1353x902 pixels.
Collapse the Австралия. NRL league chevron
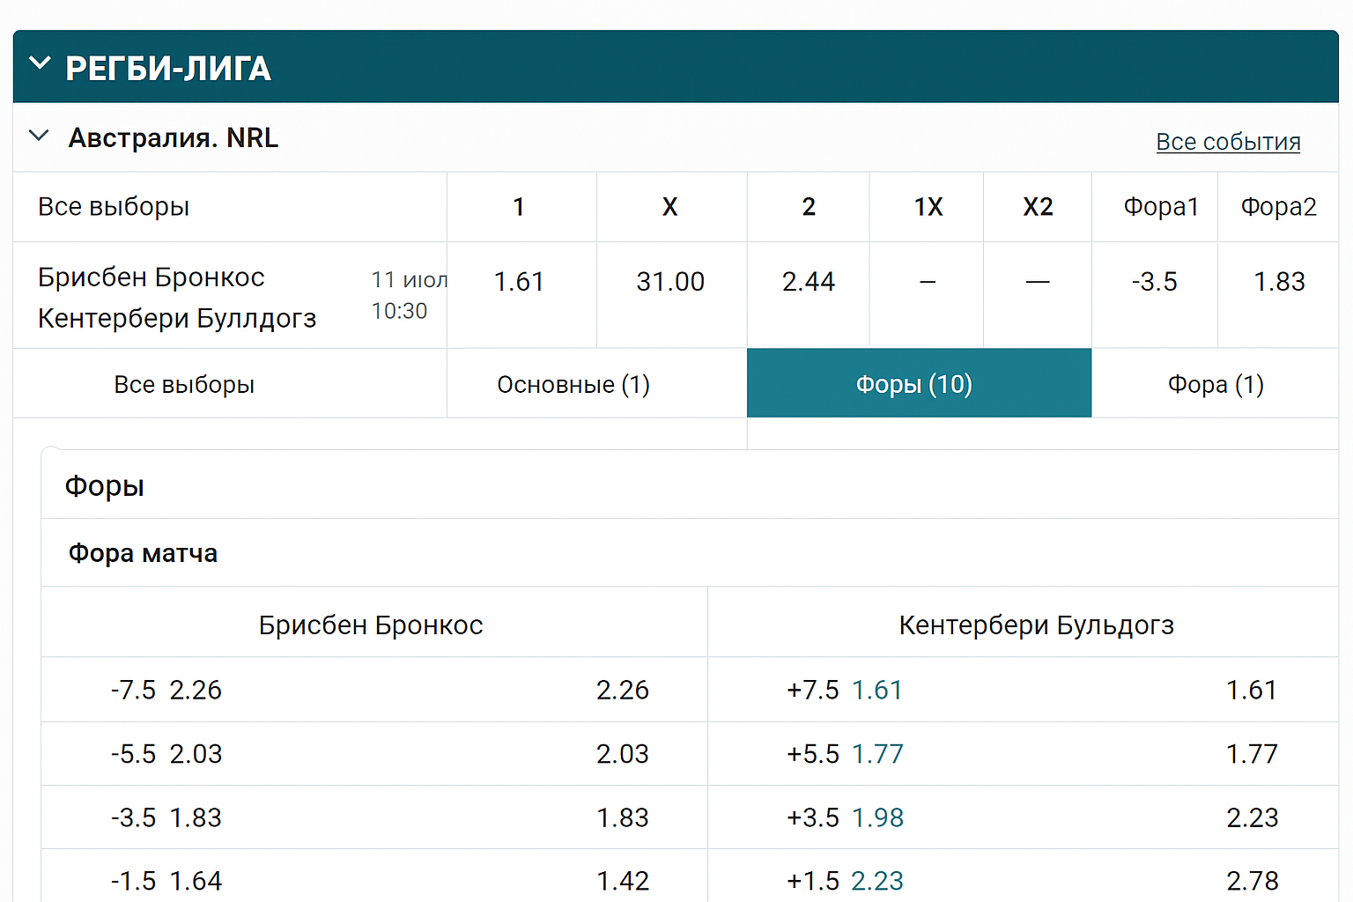pos(39,136)
